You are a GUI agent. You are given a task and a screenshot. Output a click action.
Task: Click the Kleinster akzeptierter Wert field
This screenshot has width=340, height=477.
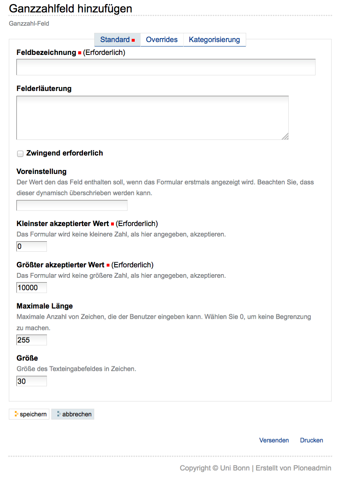32,247
